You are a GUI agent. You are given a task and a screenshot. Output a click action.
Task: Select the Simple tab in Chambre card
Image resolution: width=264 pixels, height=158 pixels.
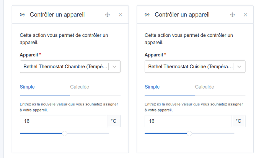pos(27,87)
